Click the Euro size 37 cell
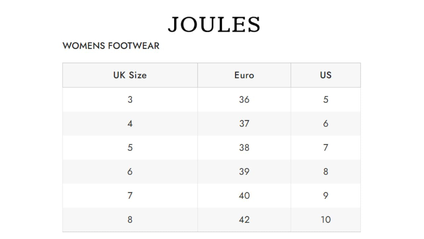The height and width of the screenshot is (239, 424). [x=244, y=123]
